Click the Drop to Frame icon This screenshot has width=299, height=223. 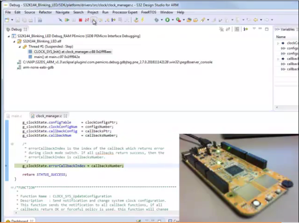tap(120, 20)
